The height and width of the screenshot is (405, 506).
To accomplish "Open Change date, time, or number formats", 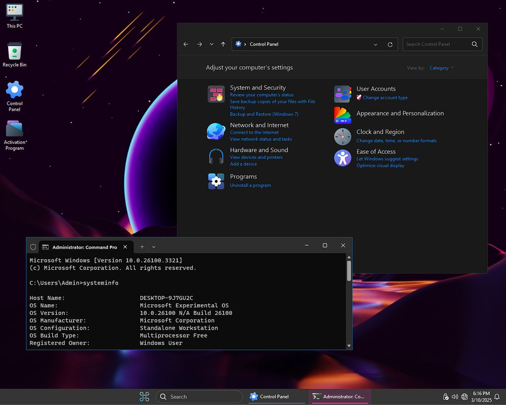I will pyautogui.click(x=396, y=141).
